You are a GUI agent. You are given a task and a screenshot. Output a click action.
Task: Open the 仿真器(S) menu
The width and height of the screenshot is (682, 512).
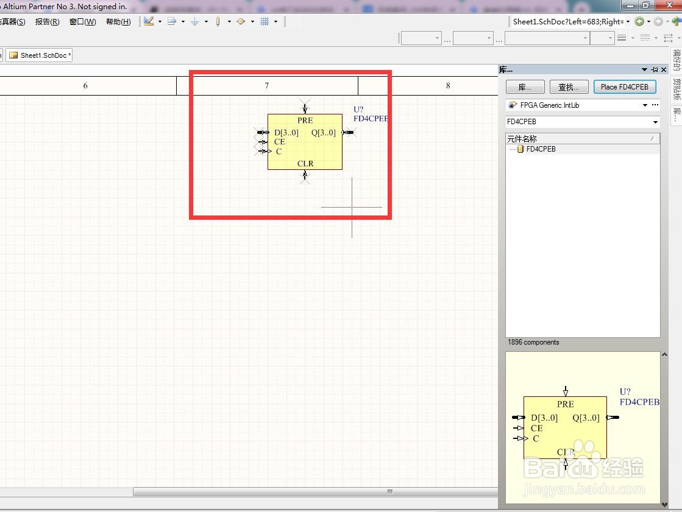[x=13, y=22]
